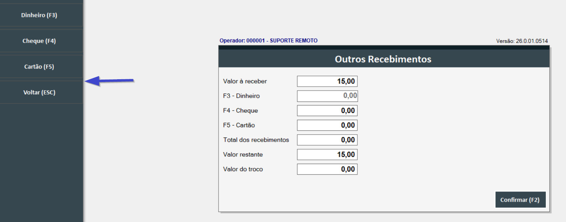Screen dimensions: 566x222
Task: Click the 'Valor à receber' label
Action: click(x=245, y=81)
